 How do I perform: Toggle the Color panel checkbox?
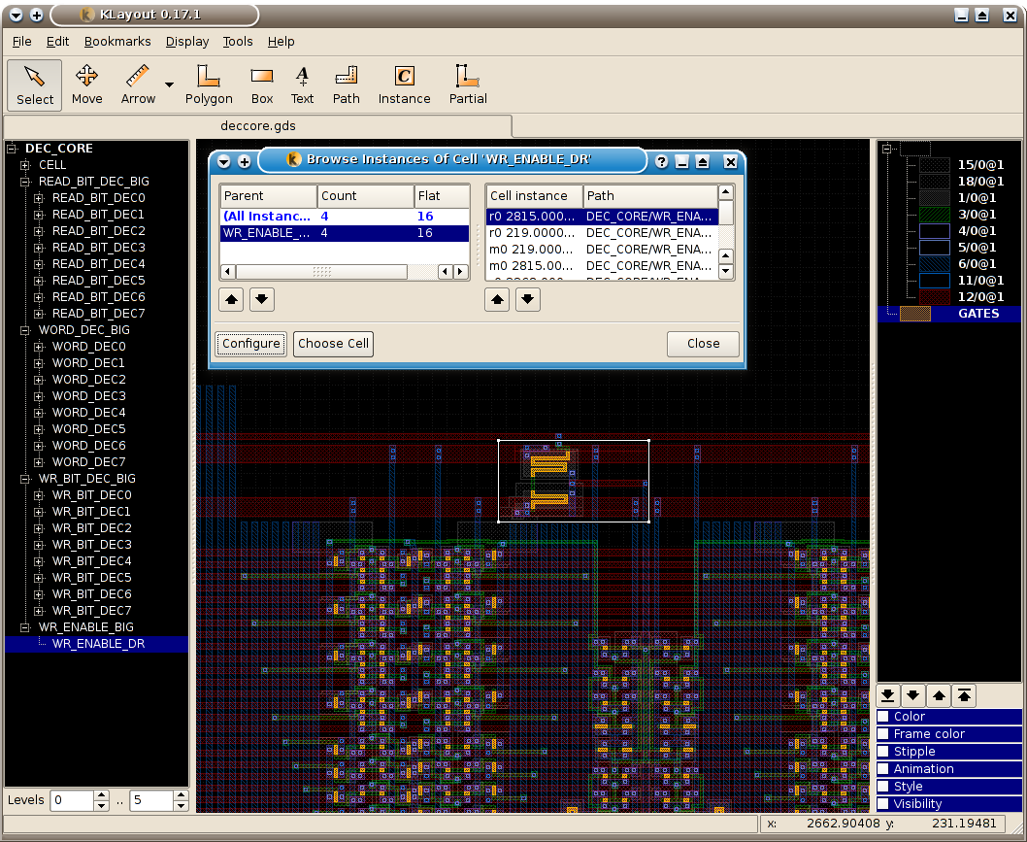point(884,717)
